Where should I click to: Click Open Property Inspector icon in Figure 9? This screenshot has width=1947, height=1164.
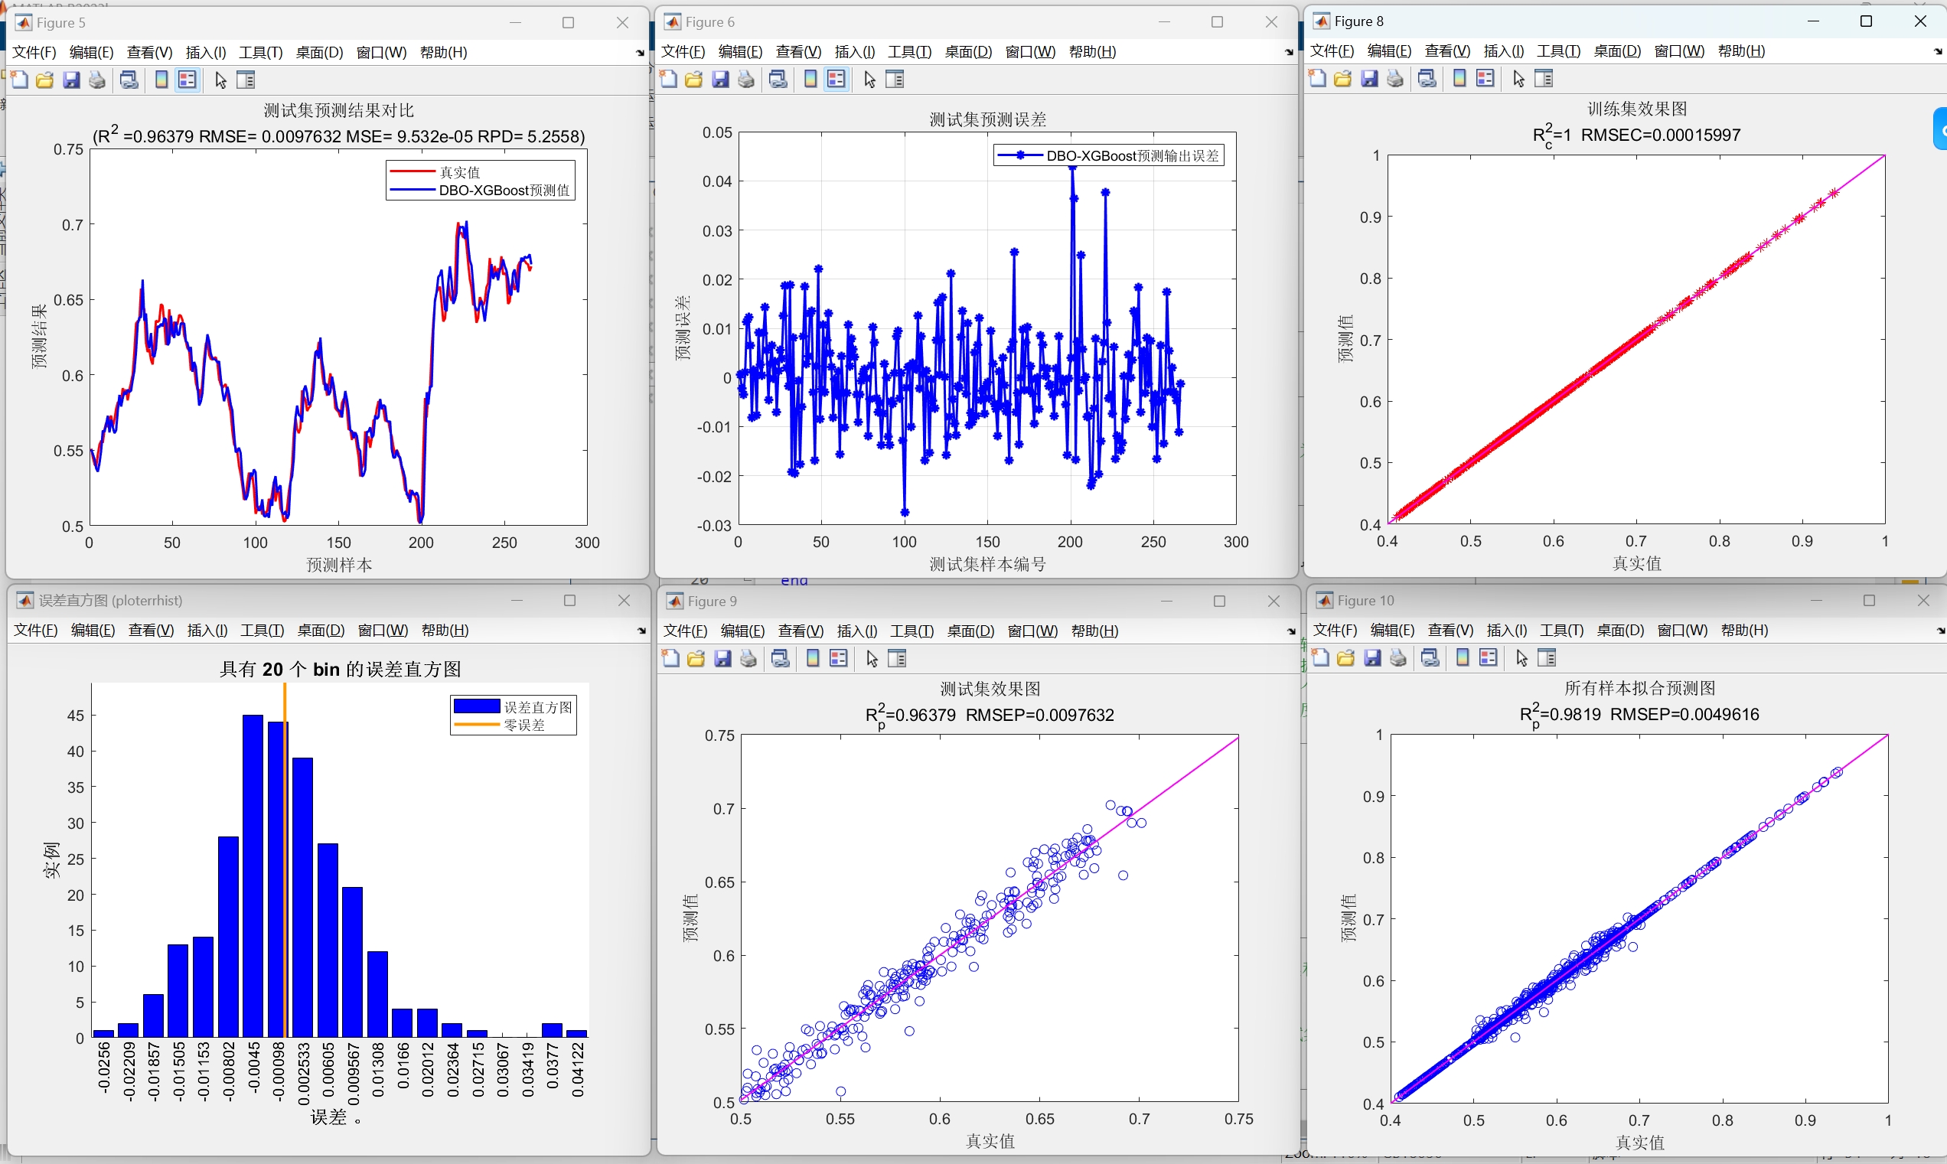point(898,659)
